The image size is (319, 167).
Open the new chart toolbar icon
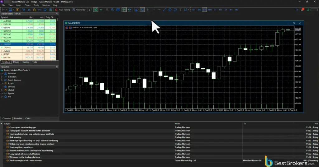pos(3,10)
